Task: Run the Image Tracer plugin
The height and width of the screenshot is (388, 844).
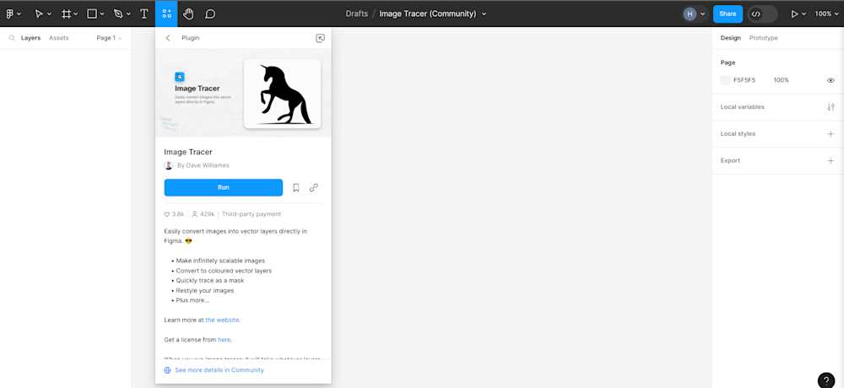Action: [x=224, y=187]
